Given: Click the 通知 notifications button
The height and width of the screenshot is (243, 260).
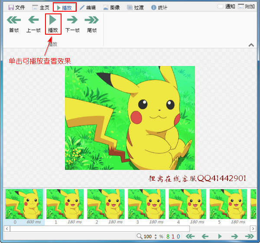Looking at the screenshot, I should click(x=226, y=6).
